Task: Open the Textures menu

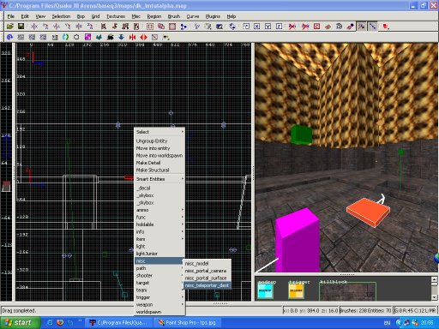Action: (116, 16)
